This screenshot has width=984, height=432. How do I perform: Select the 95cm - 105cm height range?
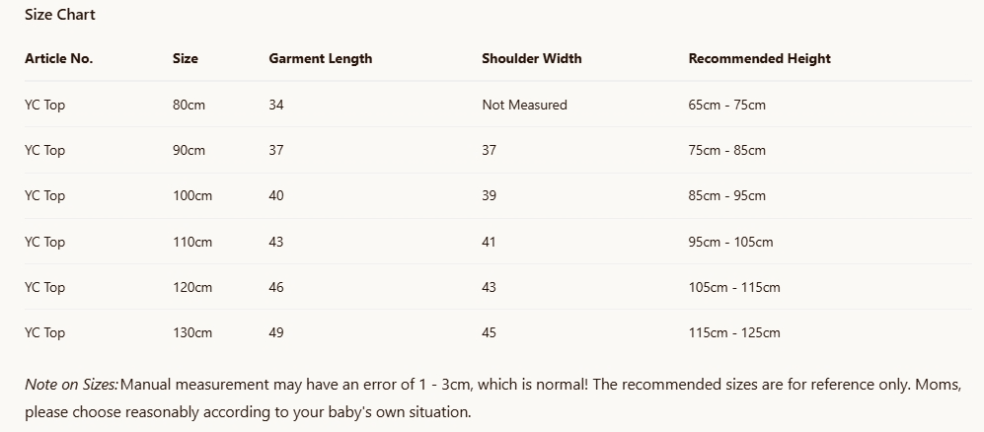tap(730, 242)
